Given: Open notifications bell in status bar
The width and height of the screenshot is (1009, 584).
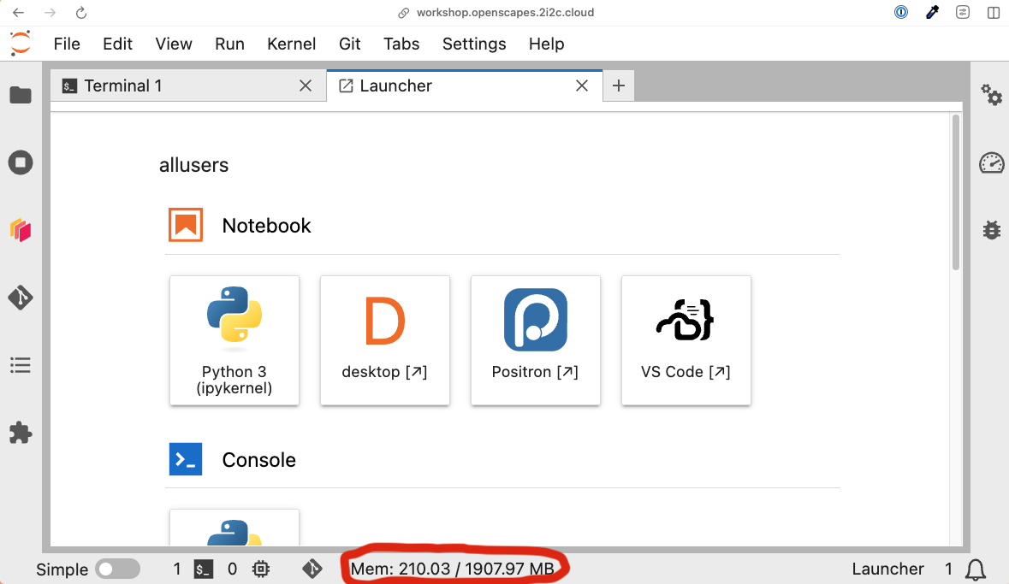Looking at the screenshot, I should click(x=976, y=569).
